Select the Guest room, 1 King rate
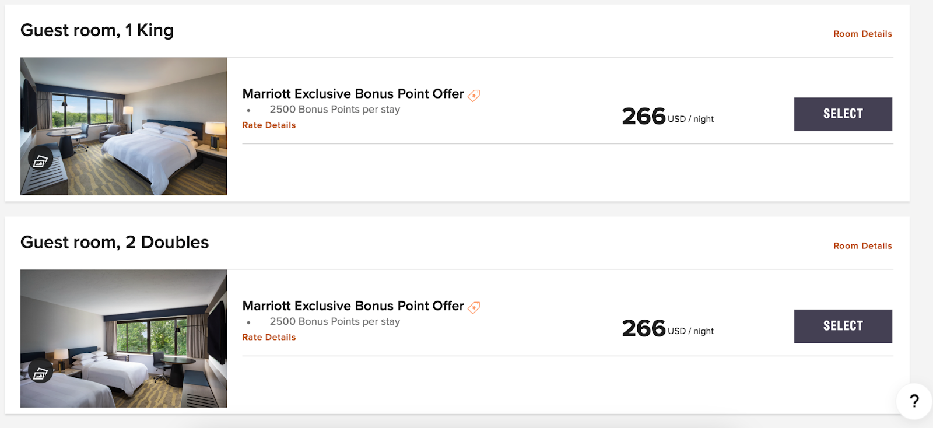933x428 pixels. [x=843, y=114]
